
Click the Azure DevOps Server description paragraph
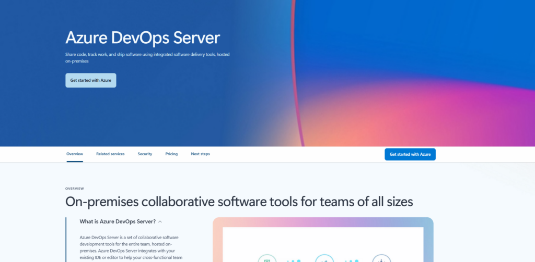[131, 247]
